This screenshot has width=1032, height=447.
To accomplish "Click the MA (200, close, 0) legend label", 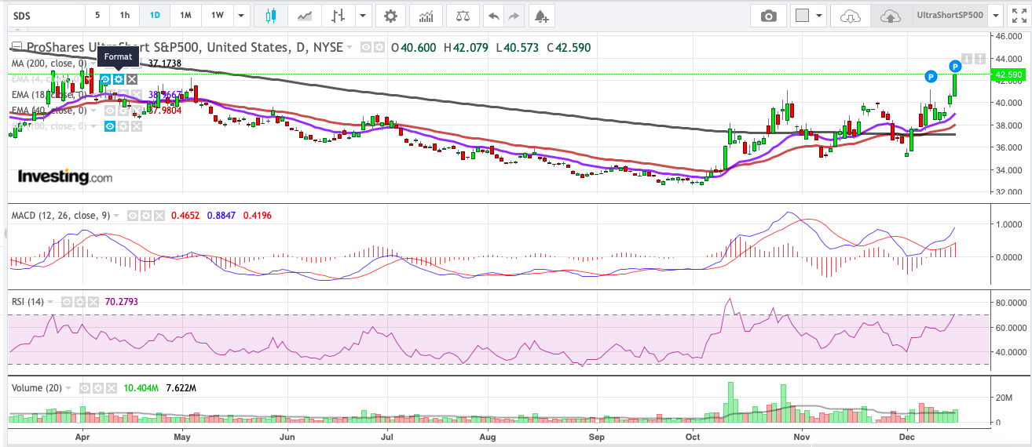I will pyautogui.click(x=49, y=64).
